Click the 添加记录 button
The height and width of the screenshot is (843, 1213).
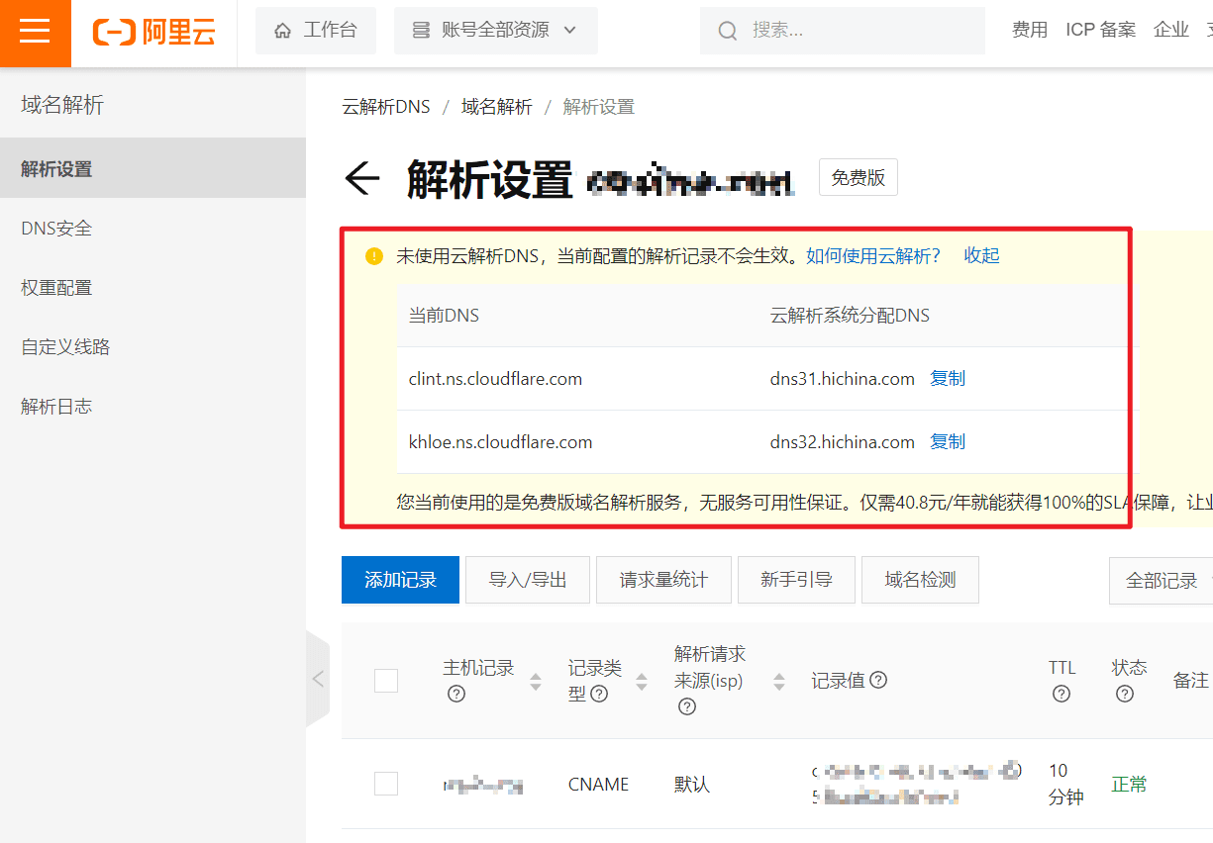(x=400, y=580)
